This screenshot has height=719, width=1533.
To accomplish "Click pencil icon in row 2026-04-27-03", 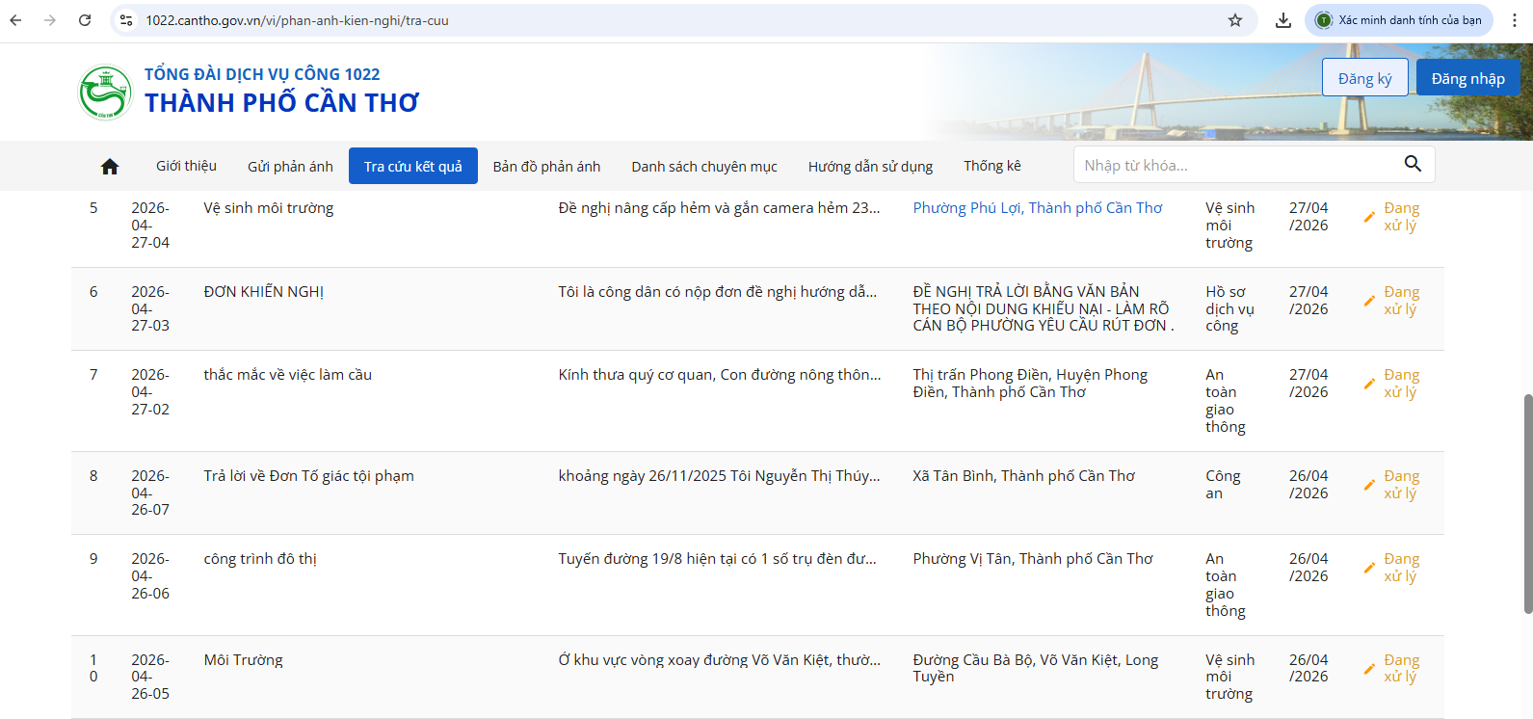I will pos(1369,301).
